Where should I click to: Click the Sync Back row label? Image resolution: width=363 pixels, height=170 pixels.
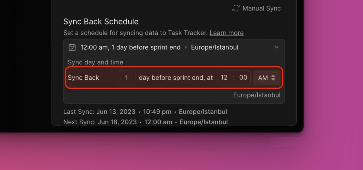(83, 78)
